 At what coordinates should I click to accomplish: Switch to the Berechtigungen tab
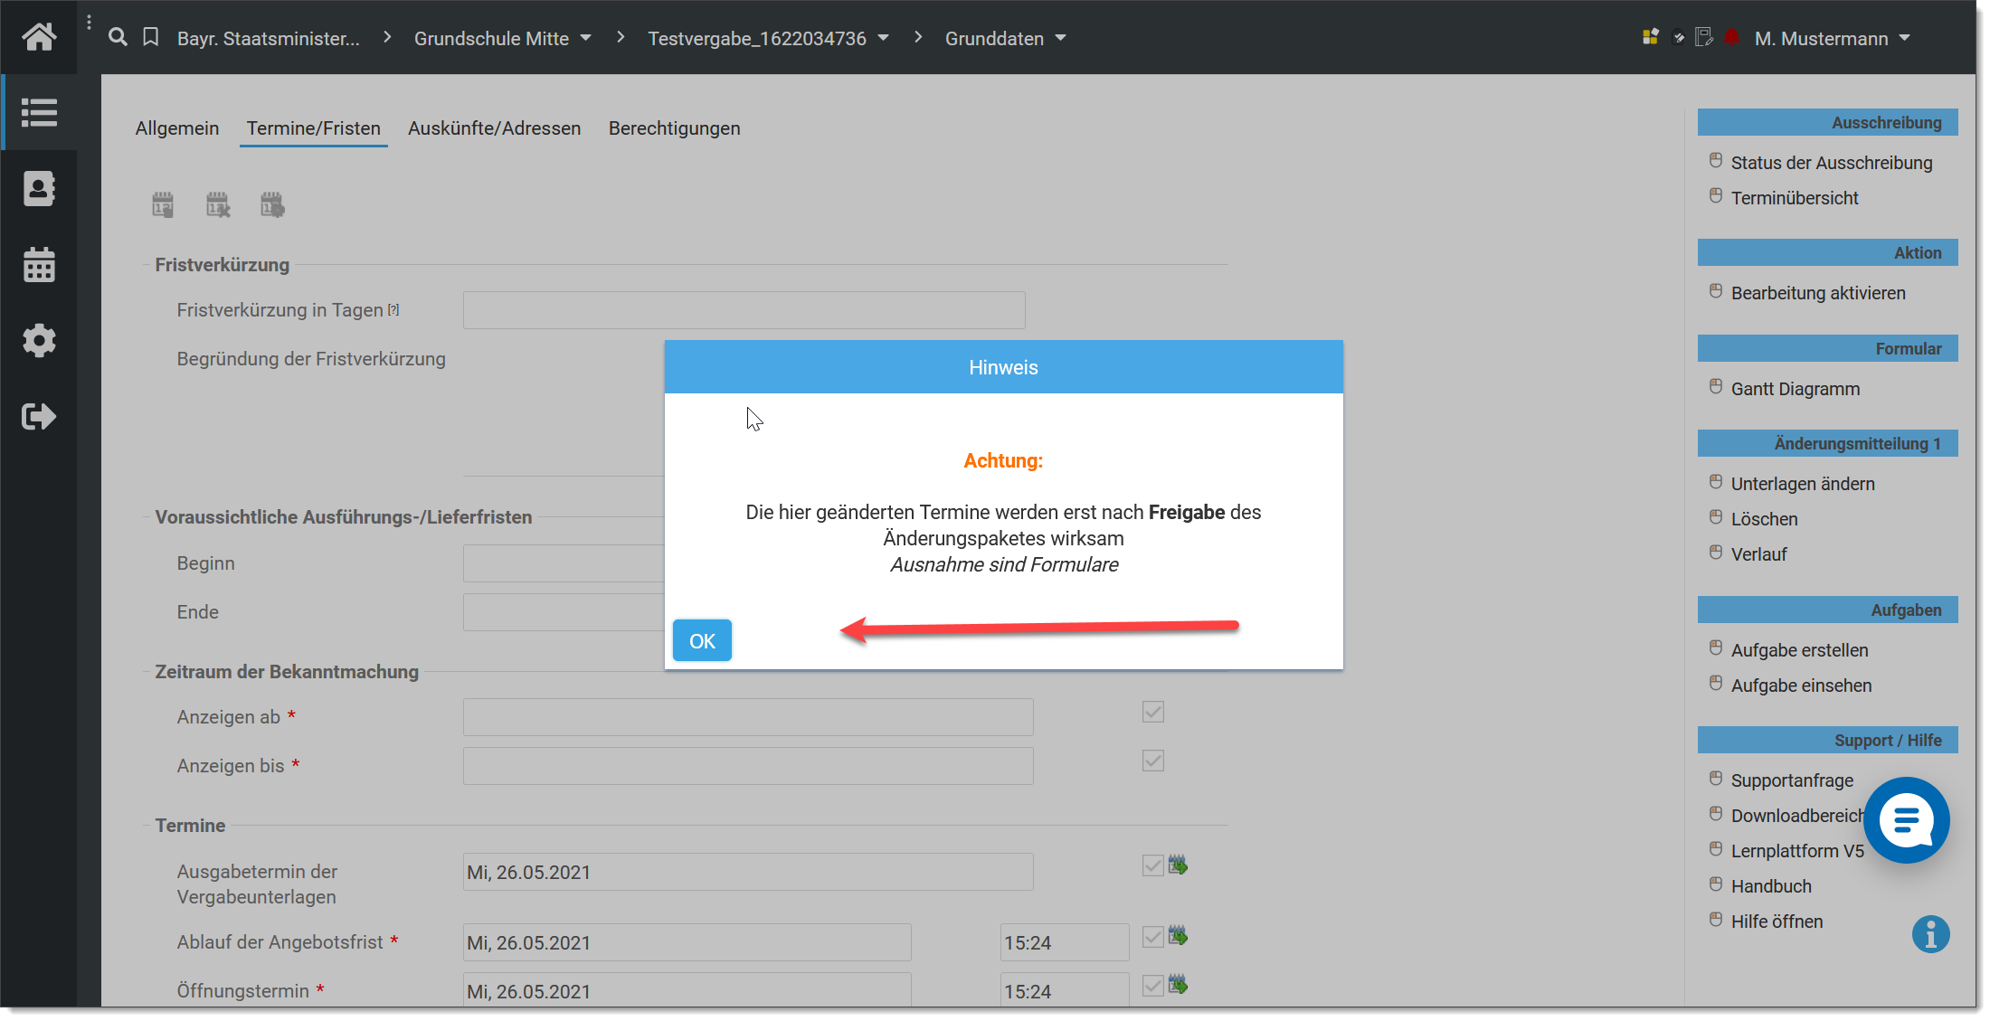675,128
